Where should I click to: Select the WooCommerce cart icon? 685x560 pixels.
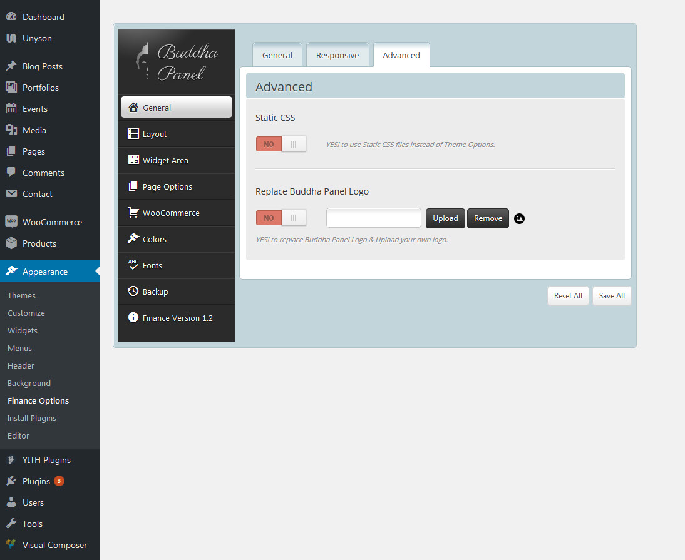click(x=133, y=213)
